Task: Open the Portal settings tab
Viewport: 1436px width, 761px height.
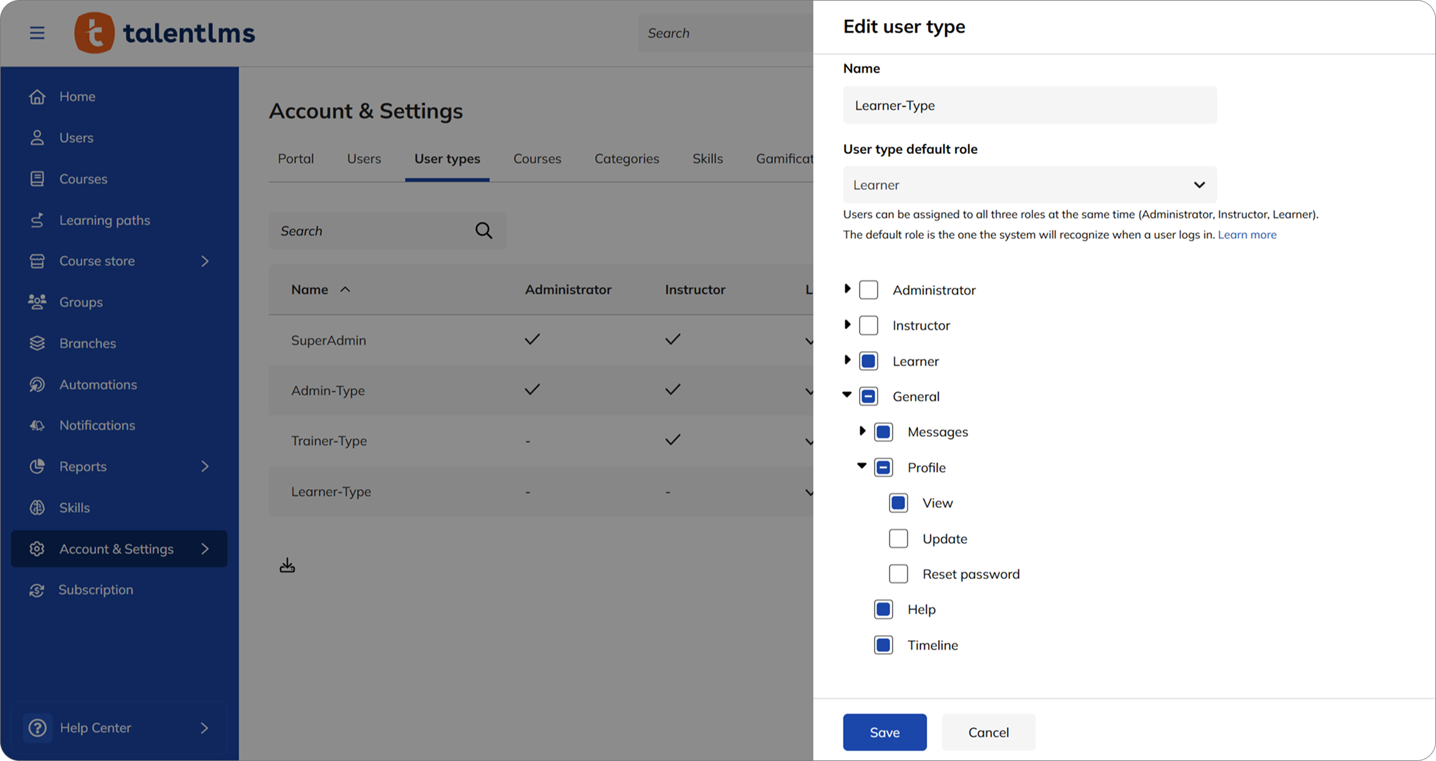Action: pyautogui.click(x=296, y=159)
